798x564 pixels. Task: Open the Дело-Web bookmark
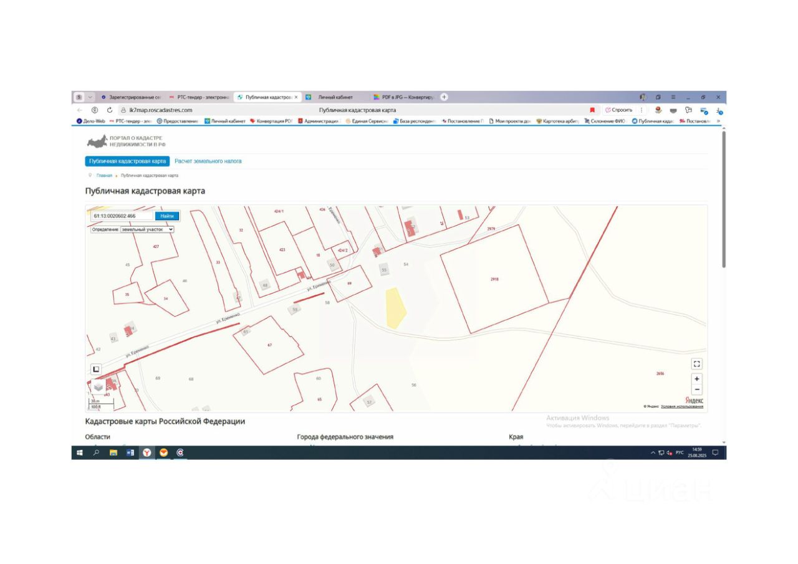pyautogui.click(x=90, y=121)
